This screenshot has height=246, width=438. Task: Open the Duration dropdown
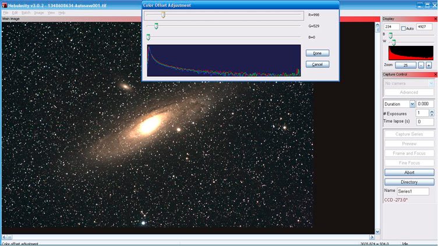coord(412,104)
